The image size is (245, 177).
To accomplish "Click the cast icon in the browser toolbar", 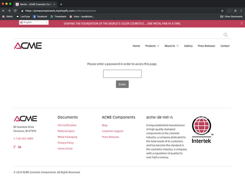I will click(229, 11).
